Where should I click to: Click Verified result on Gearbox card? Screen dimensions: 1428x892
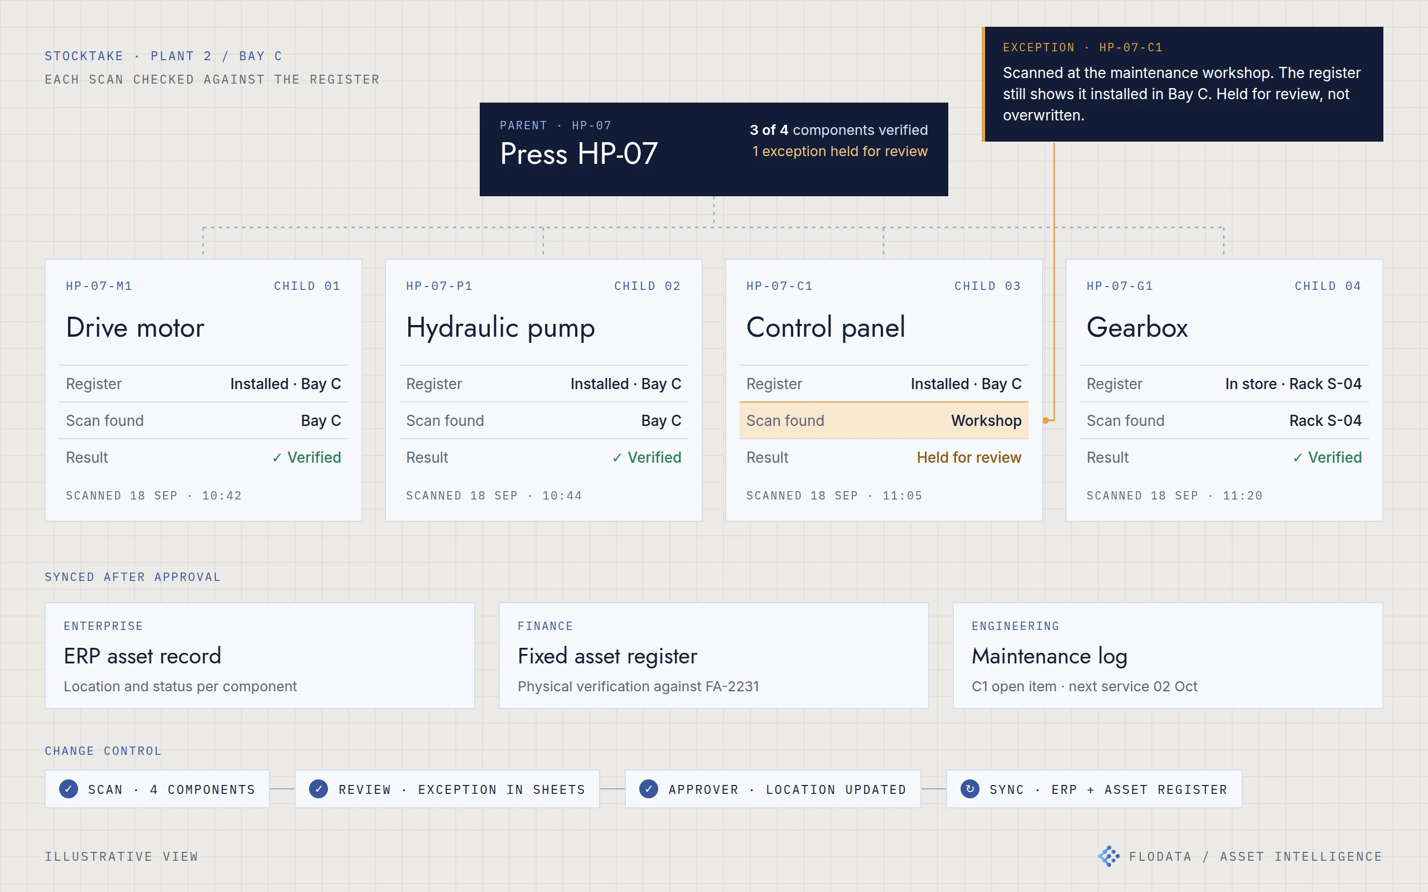click(1327, 457)
